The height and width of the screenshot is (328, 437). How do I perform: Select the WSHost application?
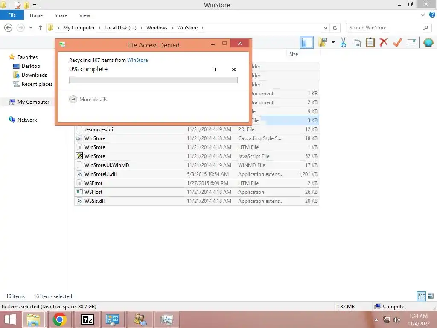click(197, 192)
